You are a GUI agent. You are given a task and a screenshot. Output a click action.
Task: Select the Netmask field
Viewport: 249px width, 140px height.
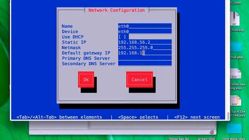pos(145,47)
